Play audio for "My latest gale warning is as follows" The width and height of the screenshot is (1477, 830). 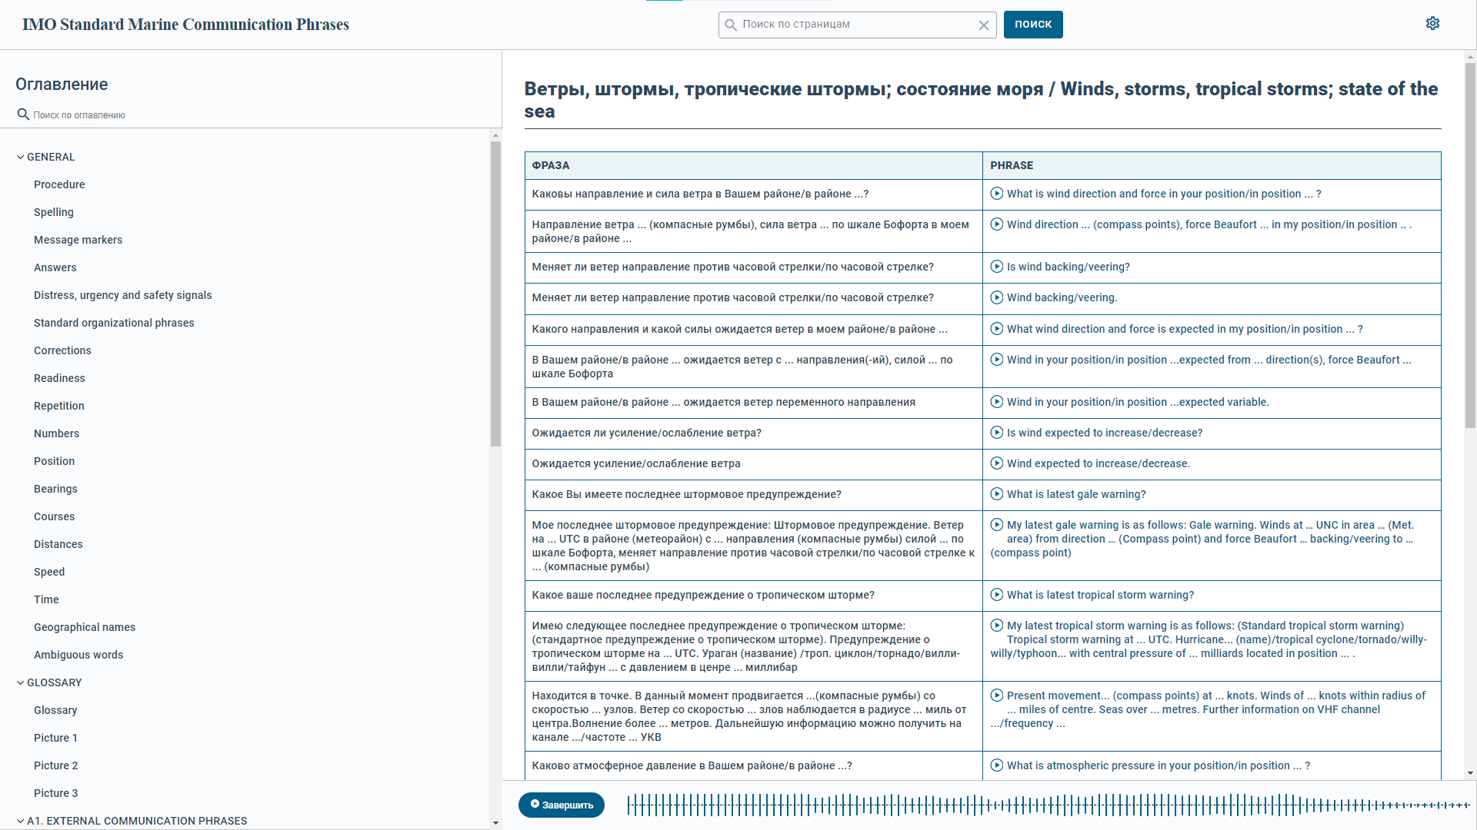(x=996, y=525)
